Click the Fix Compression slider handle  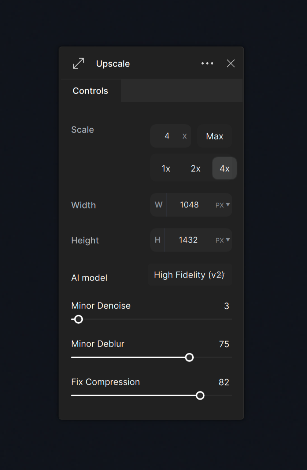200,395
